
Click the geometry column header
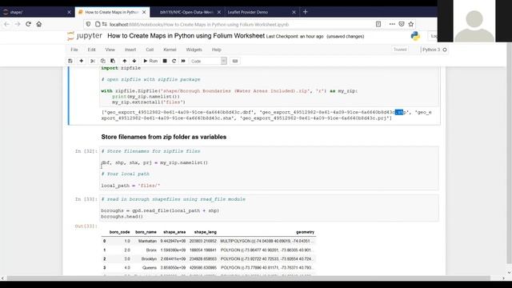point(305,232)
